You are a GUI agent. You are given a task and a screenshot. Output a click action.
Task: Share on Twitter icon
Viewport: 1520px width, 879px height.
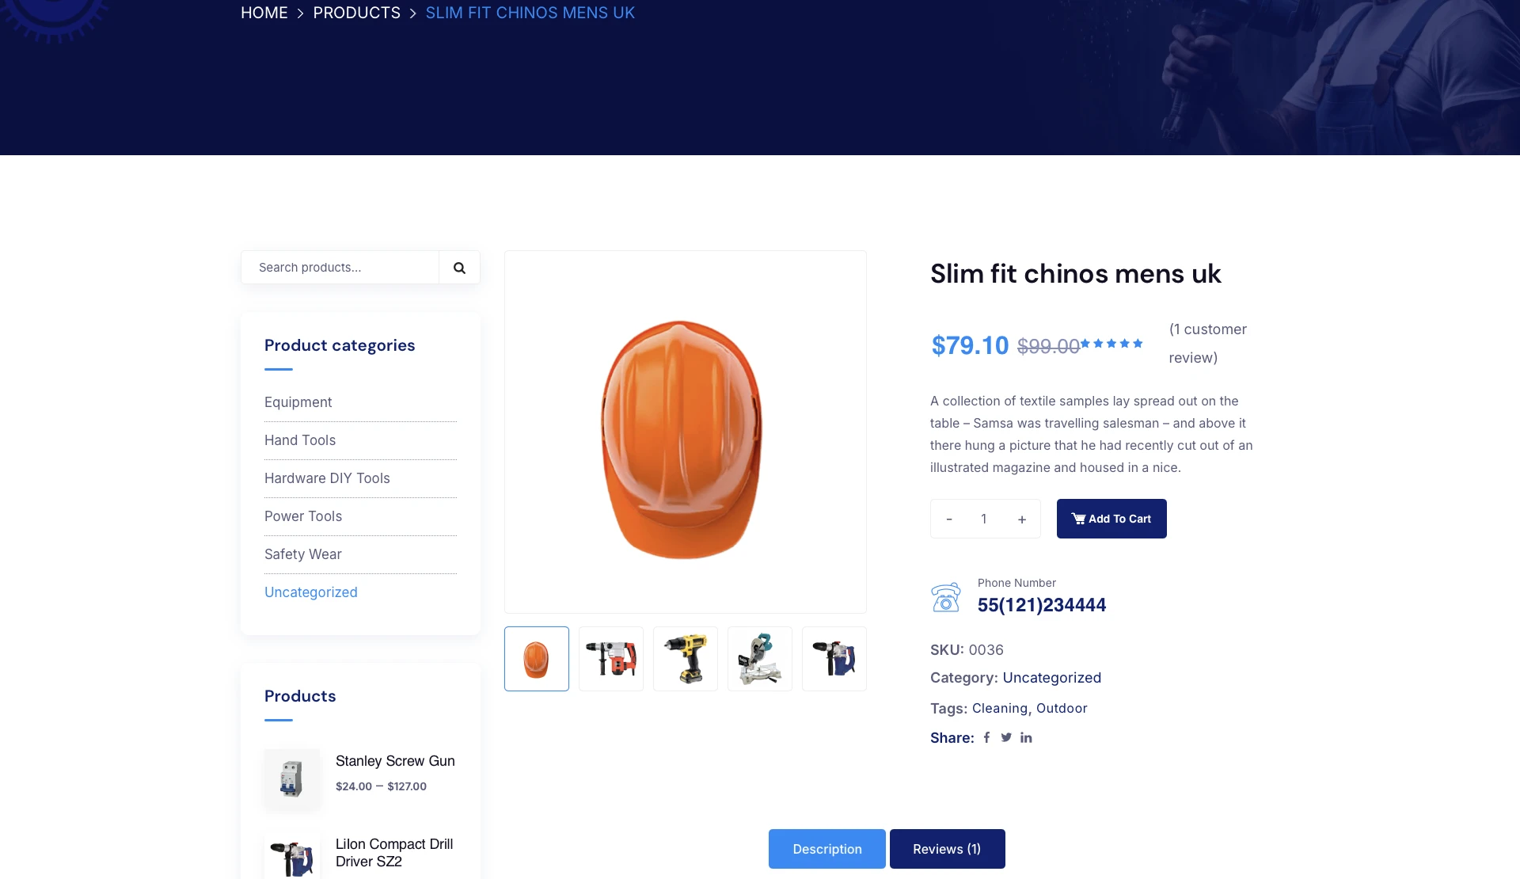coord(1006,738)
